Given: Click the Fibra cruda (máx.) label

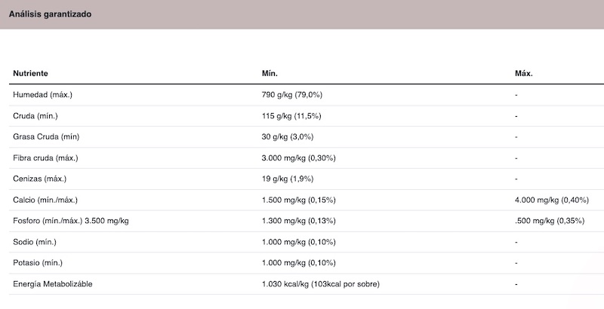Looking at the screenshot, I should (45, 158).
